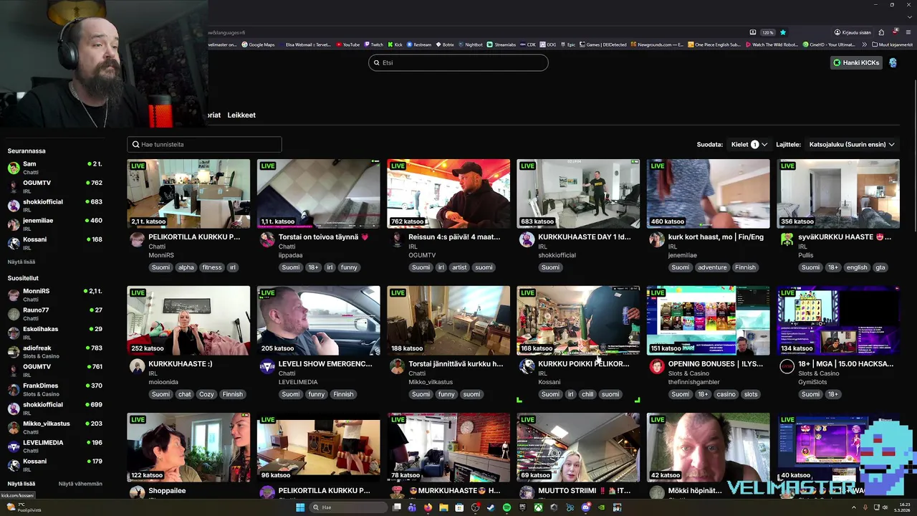Click the user avatar icon beside Hanki KICKs

[x=893, y=62]
